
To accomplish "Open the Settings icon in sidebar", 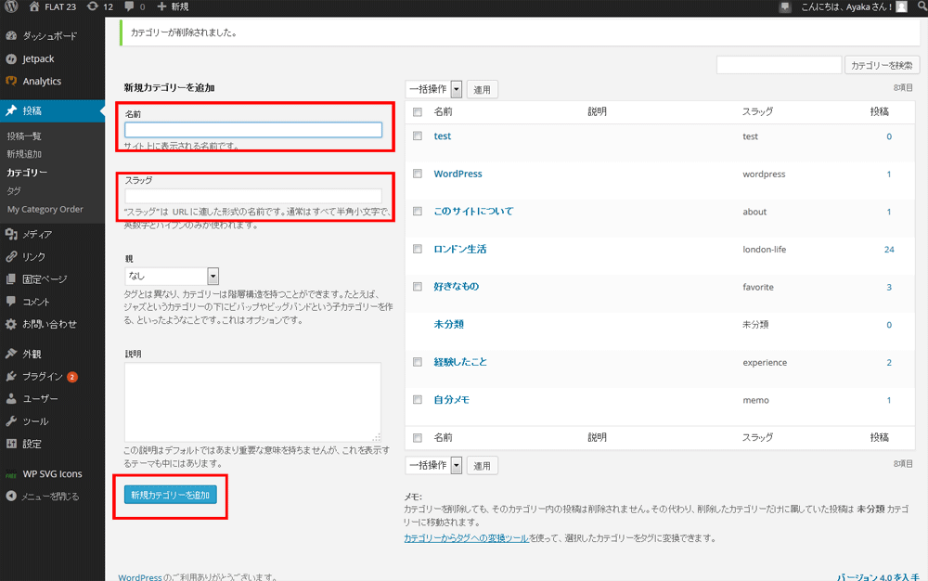I will [x=11, y=444].
